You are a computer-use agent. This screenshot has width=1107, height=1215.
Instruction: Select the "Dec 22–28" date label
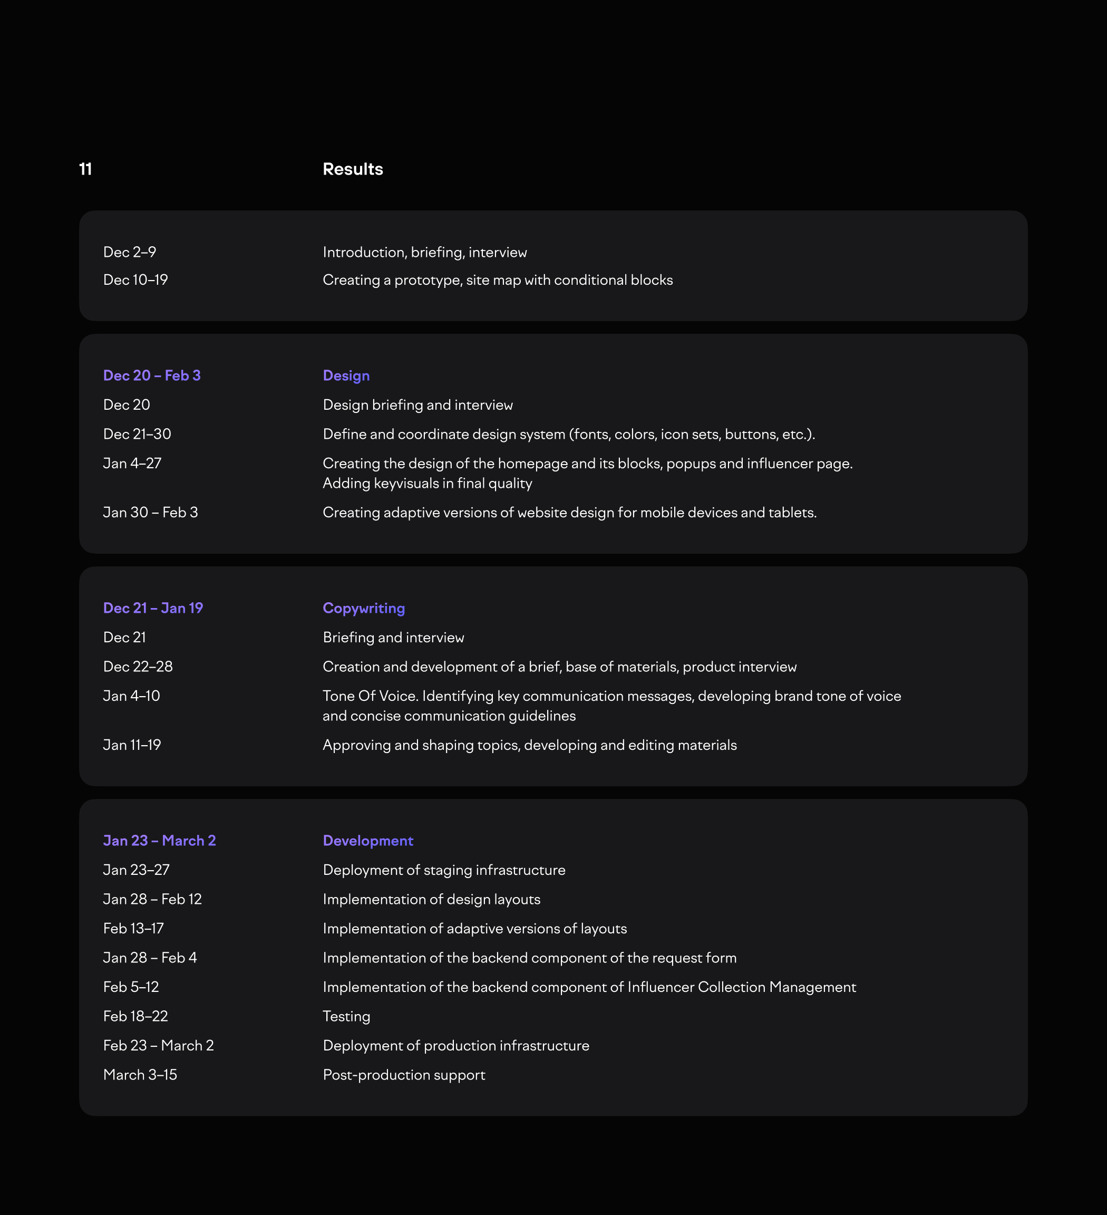click(x=138, y=667)
